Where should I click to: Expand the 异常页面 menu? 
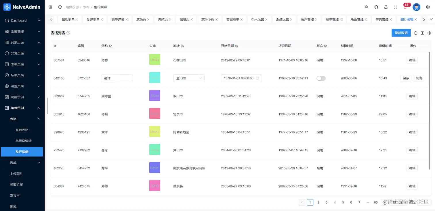pyautogui.click(x=22, y=53)
